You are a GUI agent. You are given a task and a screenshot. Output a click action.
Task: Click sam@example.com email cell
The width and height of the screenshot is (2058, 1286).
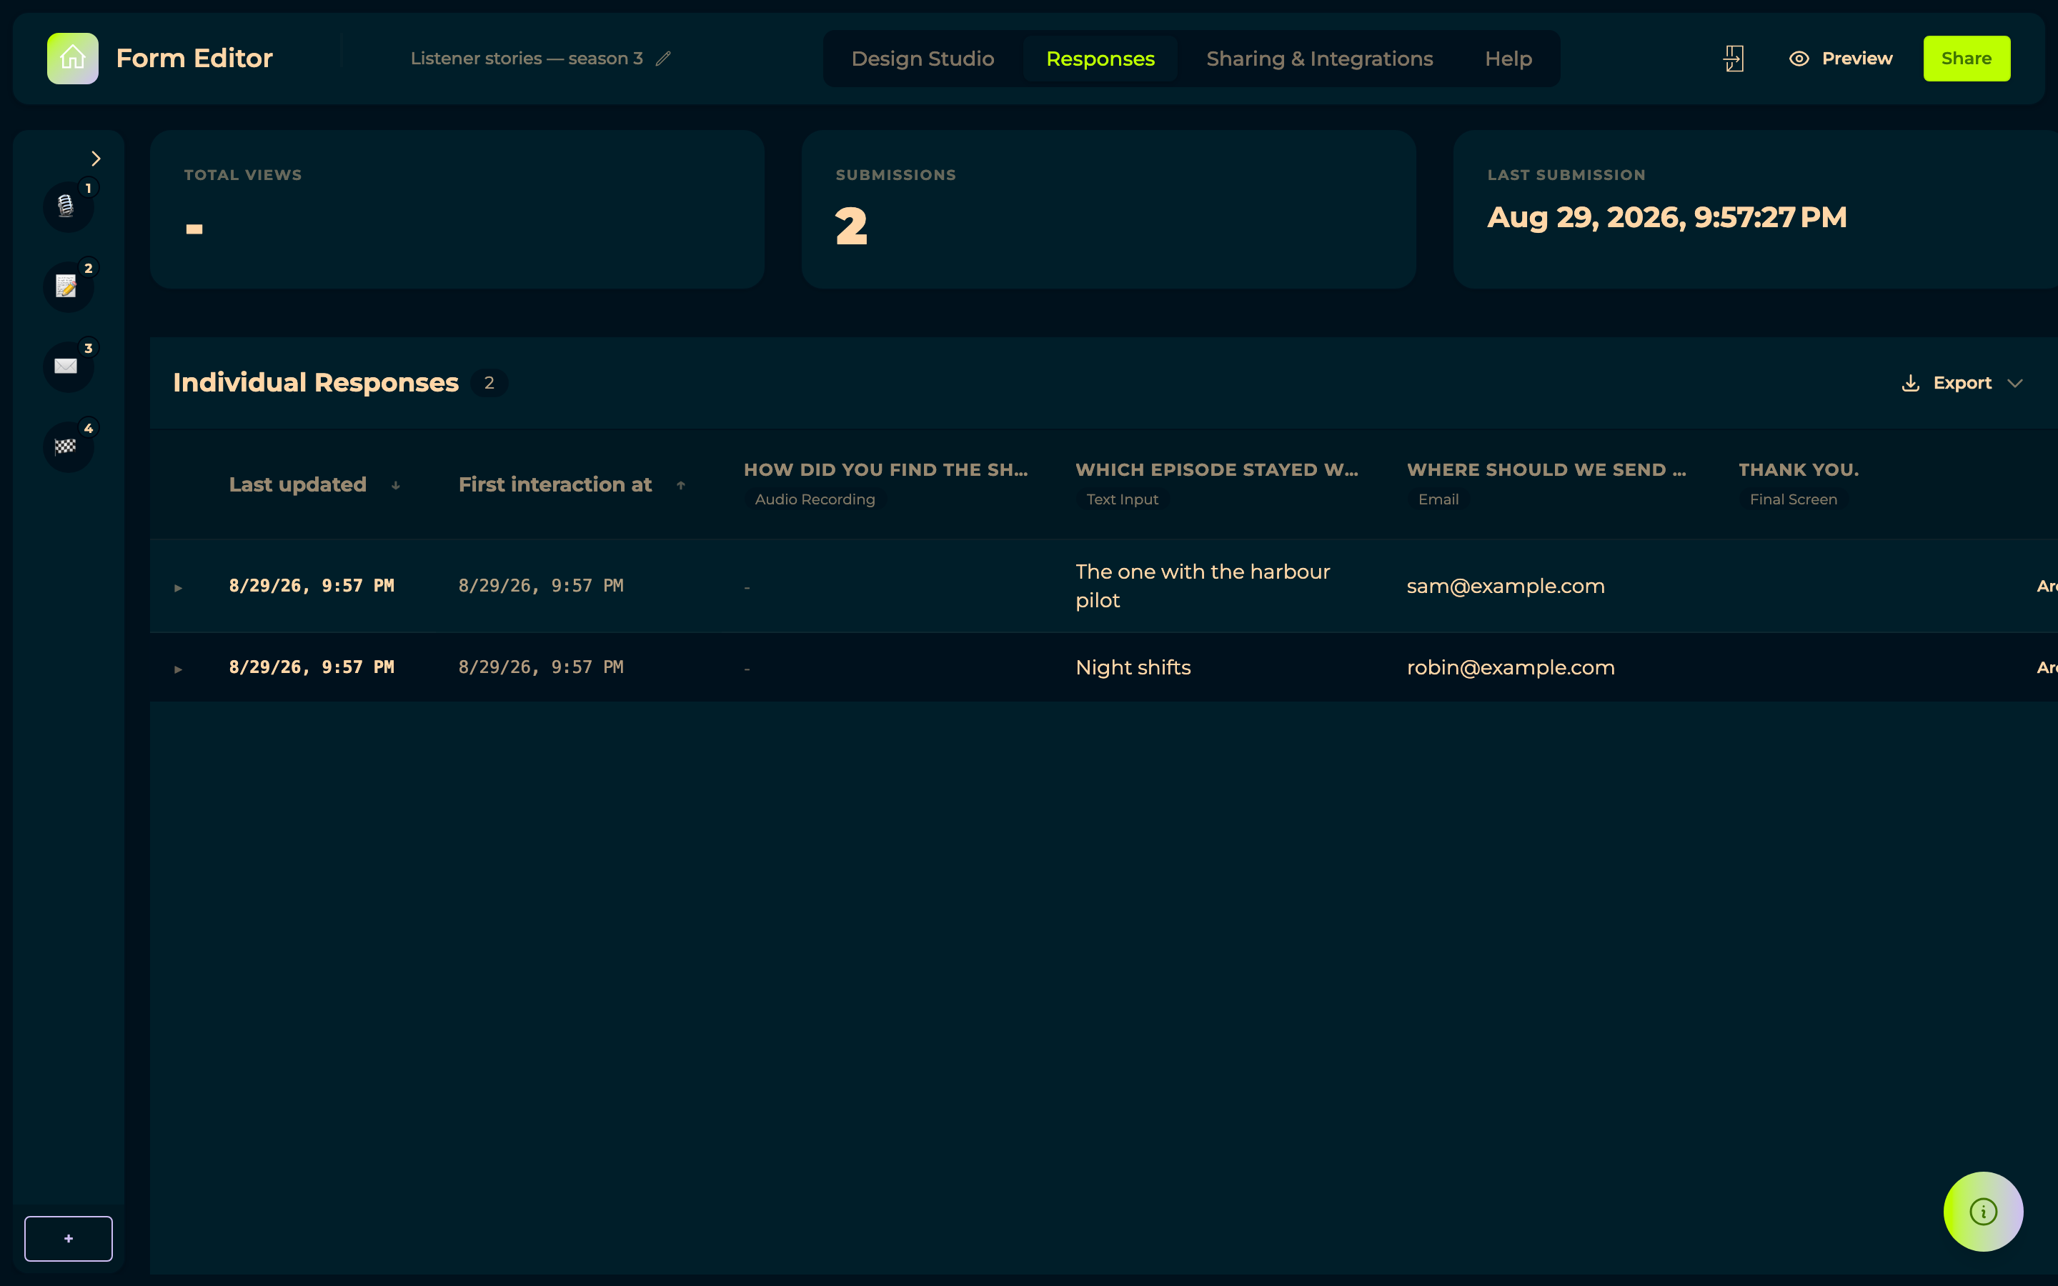click(x=1505, y=586)
